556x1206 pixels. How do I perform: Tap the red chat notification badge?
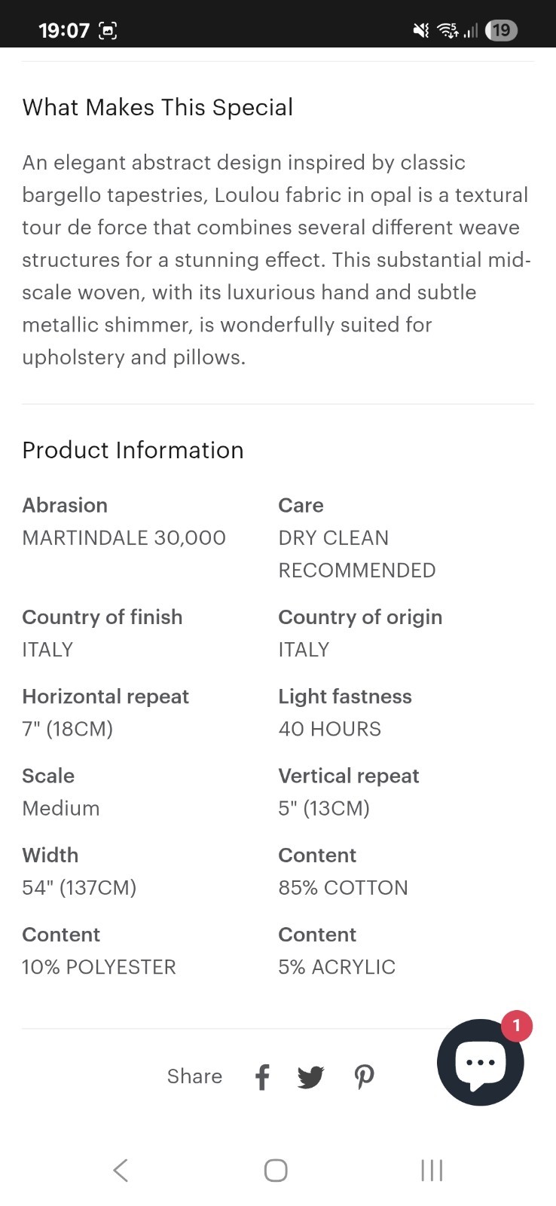coord(516,1025)
